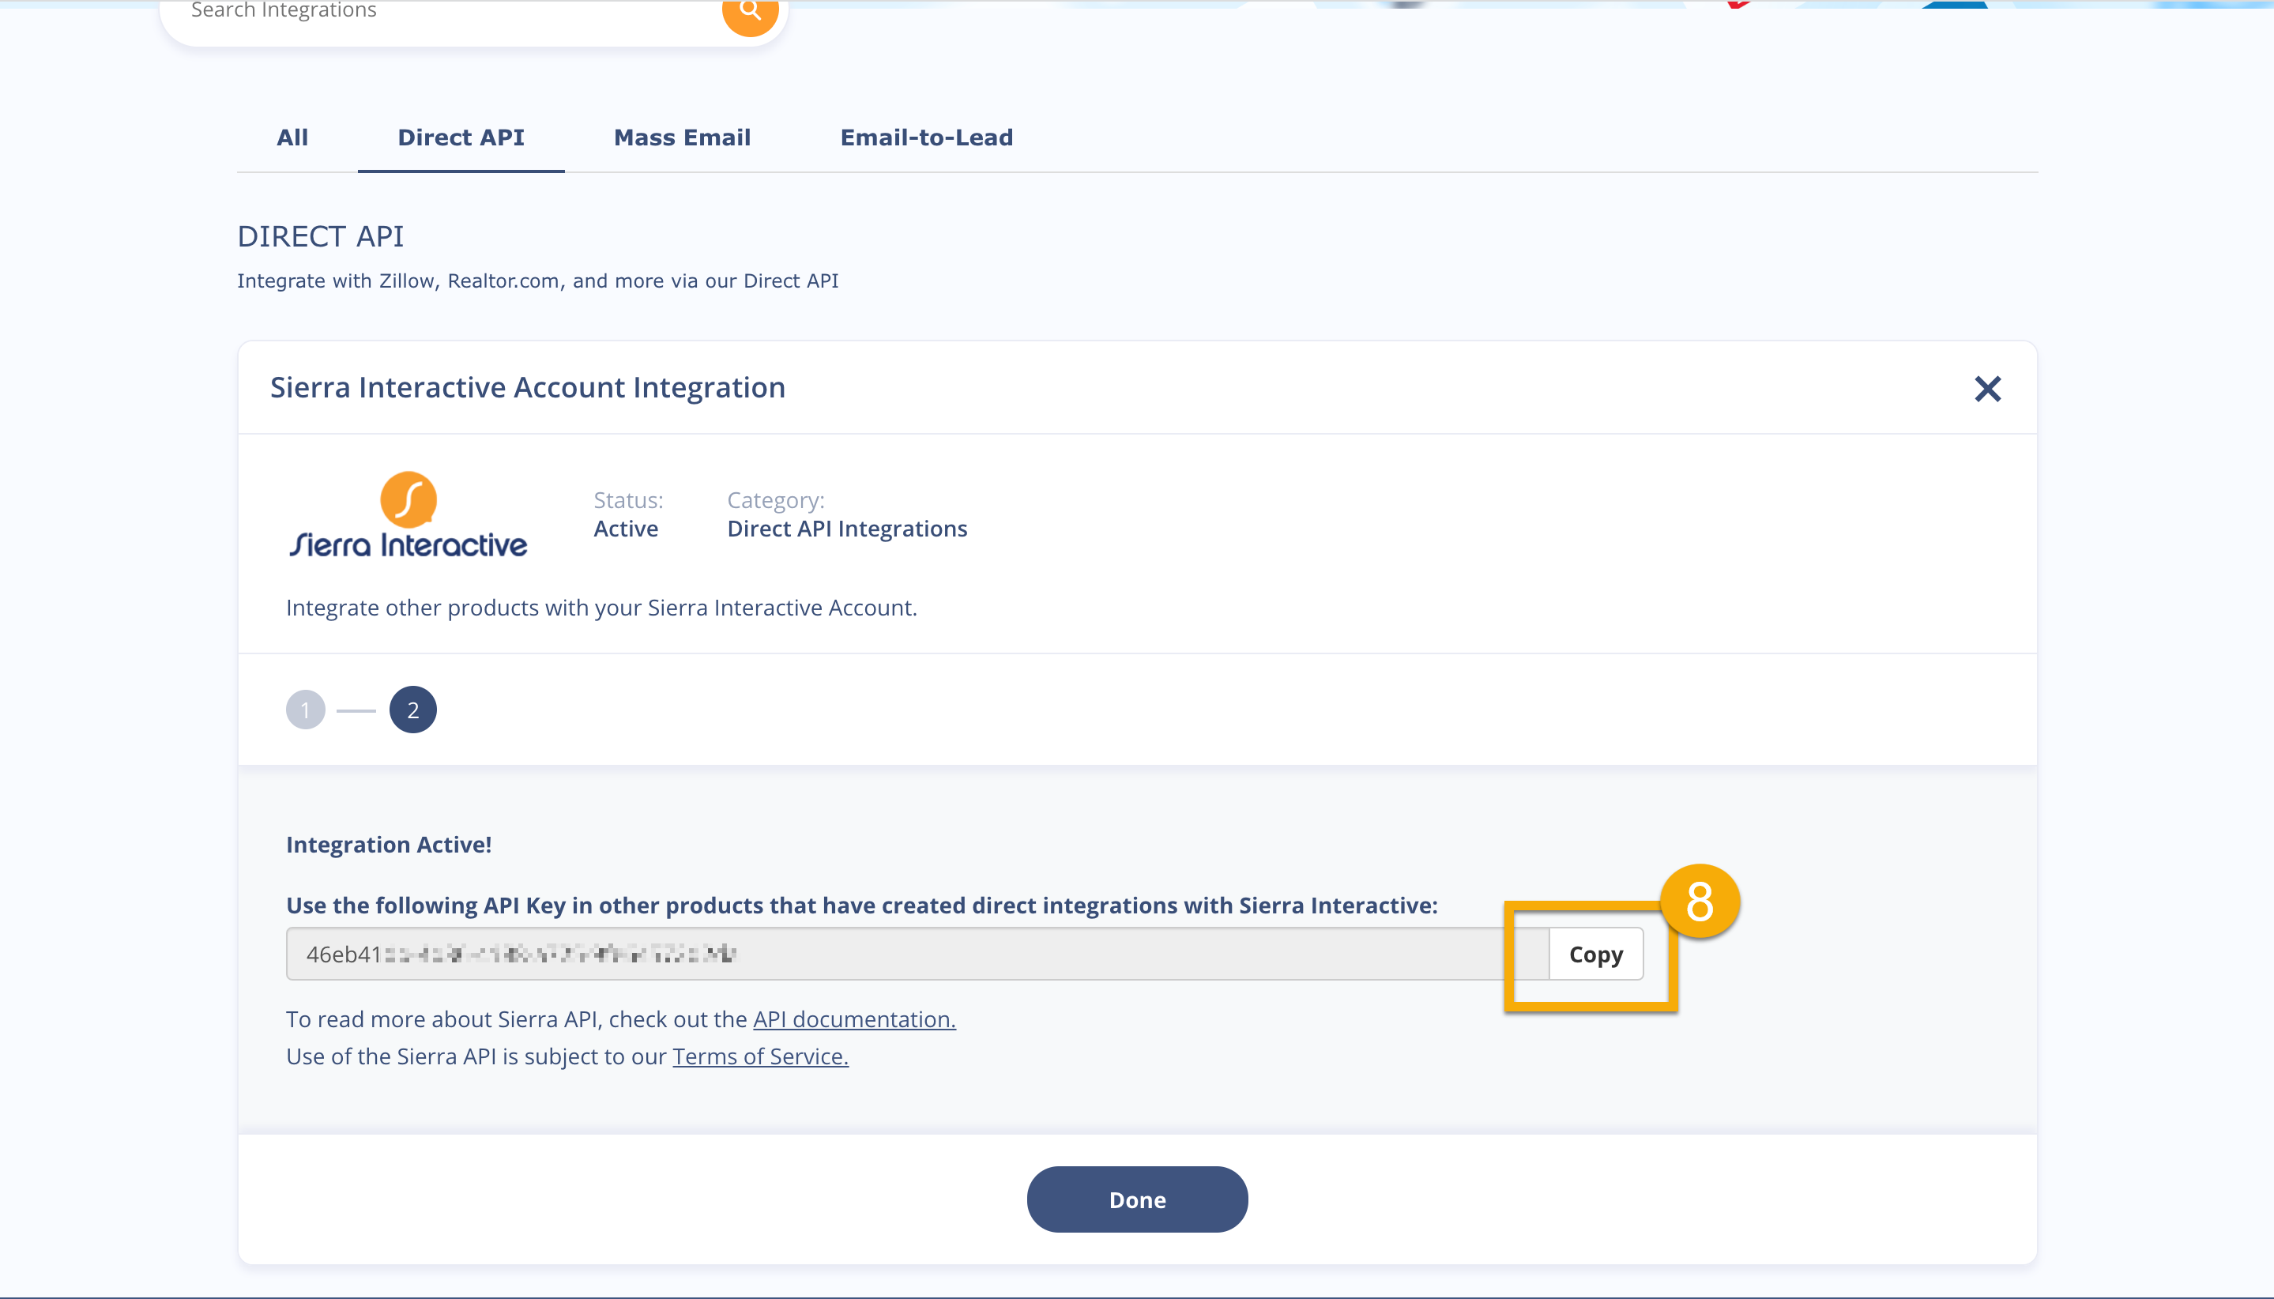The image size is (2274, 1299).
Task: Go back to step 1 indicator
Action: coord(305,710)
